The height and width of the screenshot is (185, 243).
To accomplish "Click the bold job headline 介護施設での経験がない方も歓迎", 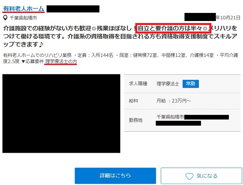I will [47, 28].
